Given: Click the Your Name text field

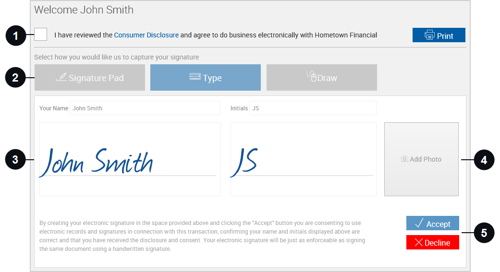Looking at the screenshot, I should (145, 108).
